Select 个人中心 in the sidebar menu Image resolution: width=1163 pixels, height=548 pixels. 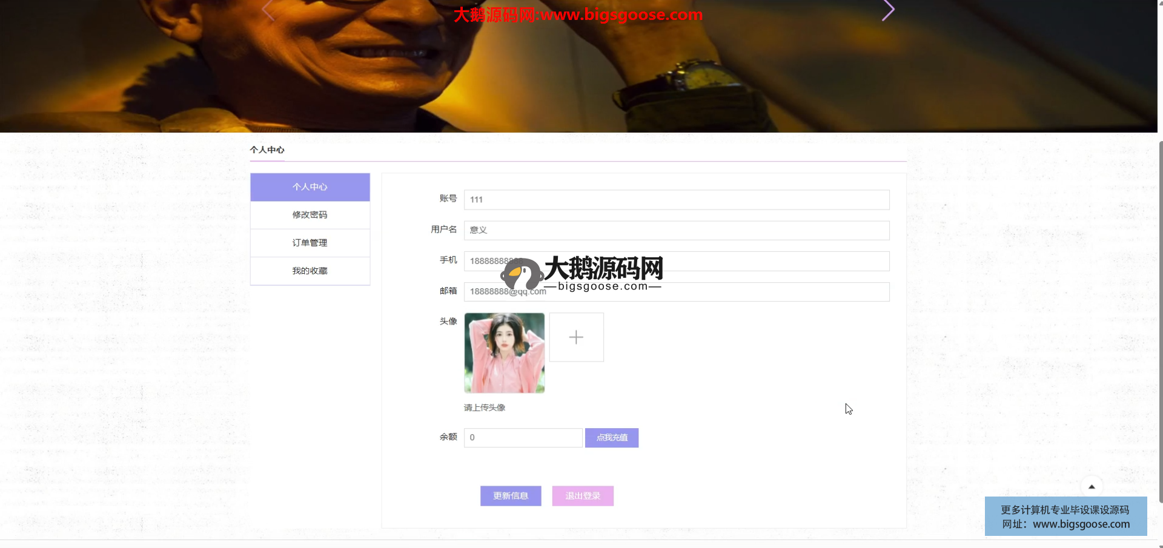click(310, 187)
